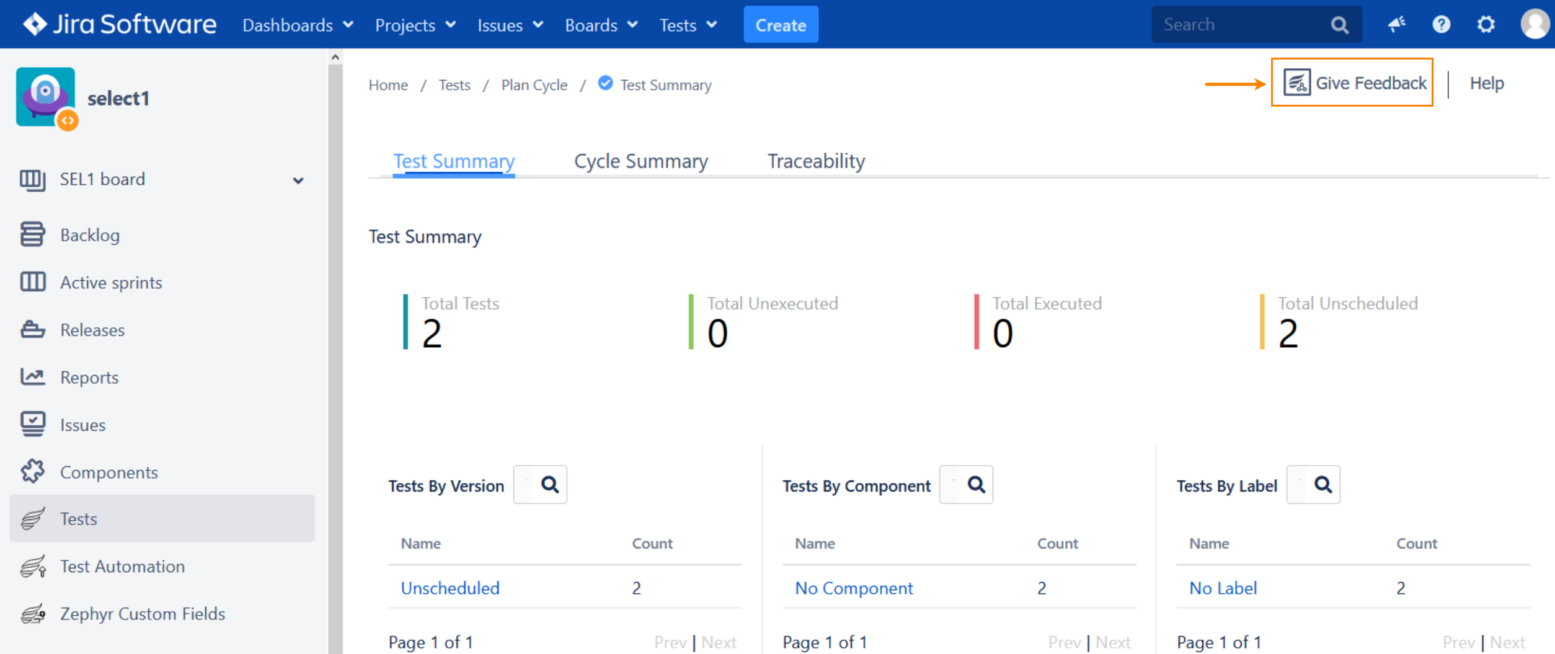Viewport: 1555px width, 654px height.
Task: Expand the Projects menu
Action: 415,25
